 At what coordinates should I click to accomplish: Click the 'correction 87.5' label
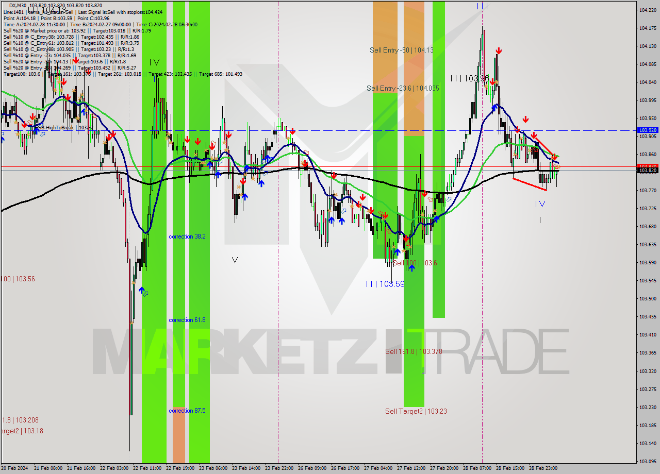(187, 411)
